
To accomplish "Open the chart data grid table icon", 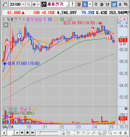I will click(6, 25).
